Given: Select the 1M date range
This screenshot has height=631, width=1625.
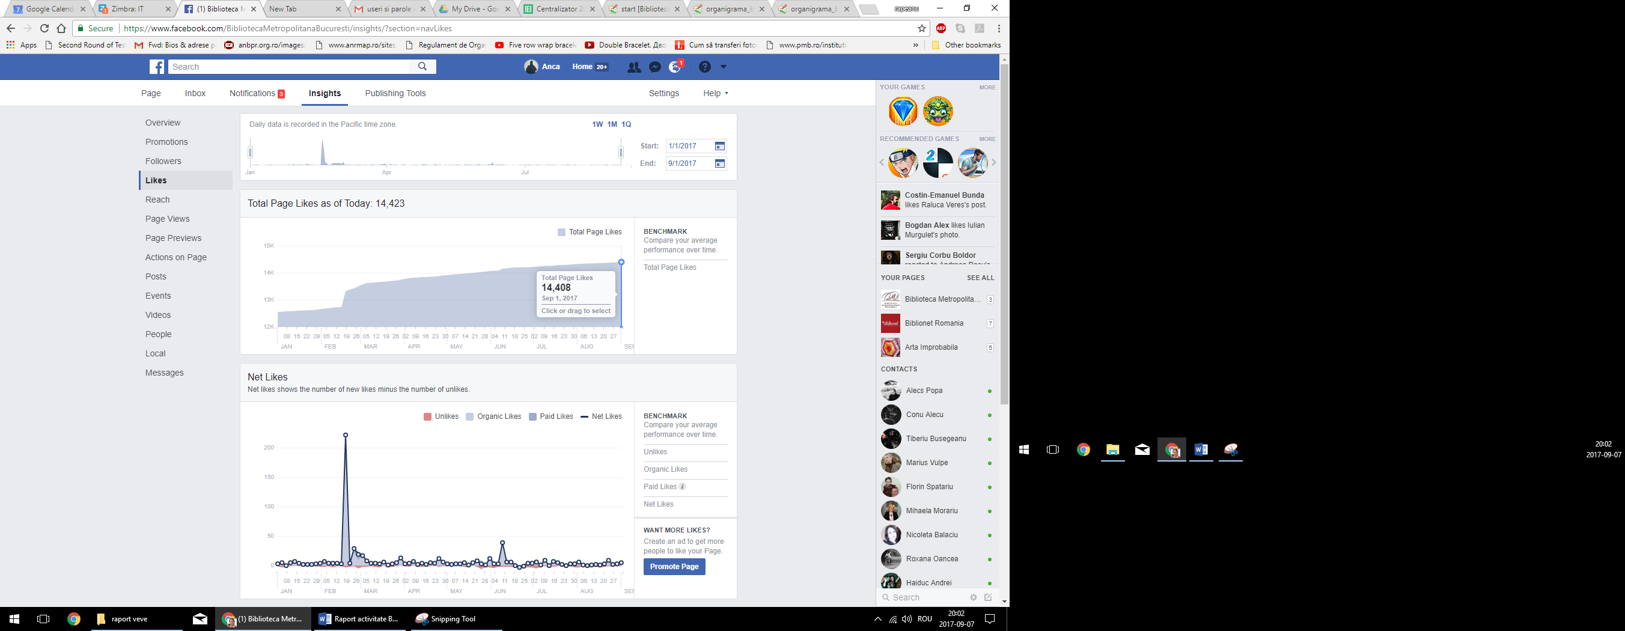Looking at the screenshot, I should point(612,124).
